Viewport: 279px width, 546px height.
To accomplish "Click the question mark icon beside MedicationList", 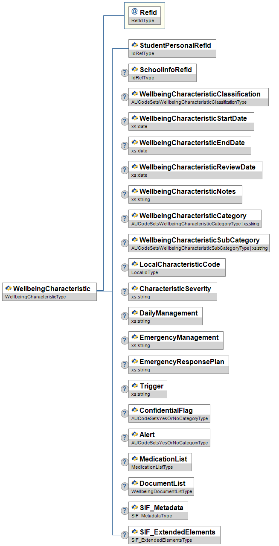I will (125, 462).
